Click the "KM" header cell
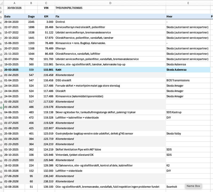 tap(46, 17)
